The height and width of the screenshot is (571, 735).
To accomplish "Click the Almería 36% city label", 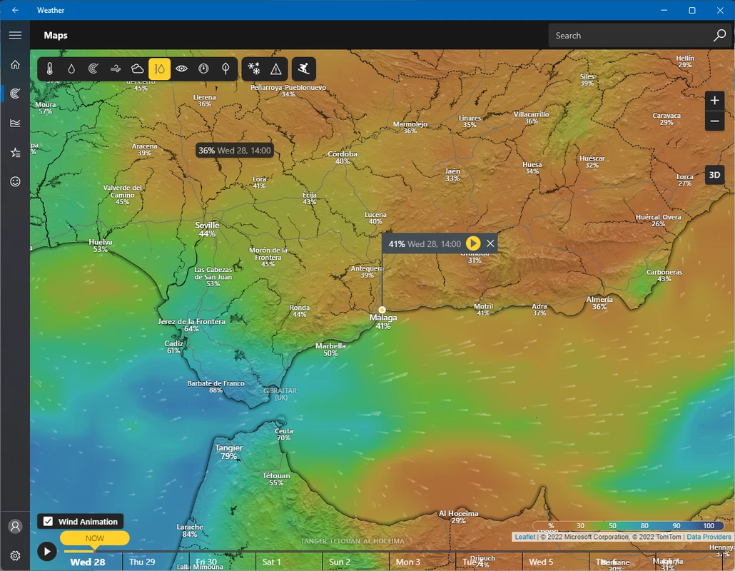I will pos(599,303).
